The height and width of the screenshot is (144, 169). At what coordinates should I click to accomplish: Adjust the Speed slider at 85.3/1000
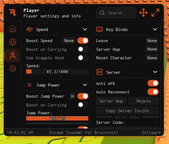[57, 71]
